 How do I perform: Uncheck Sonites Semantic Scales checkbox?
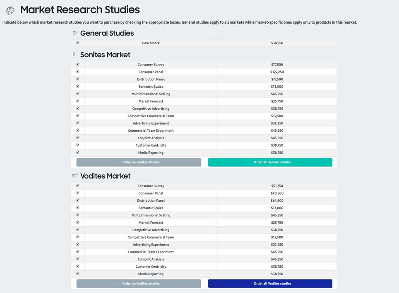tap(78, 86)
